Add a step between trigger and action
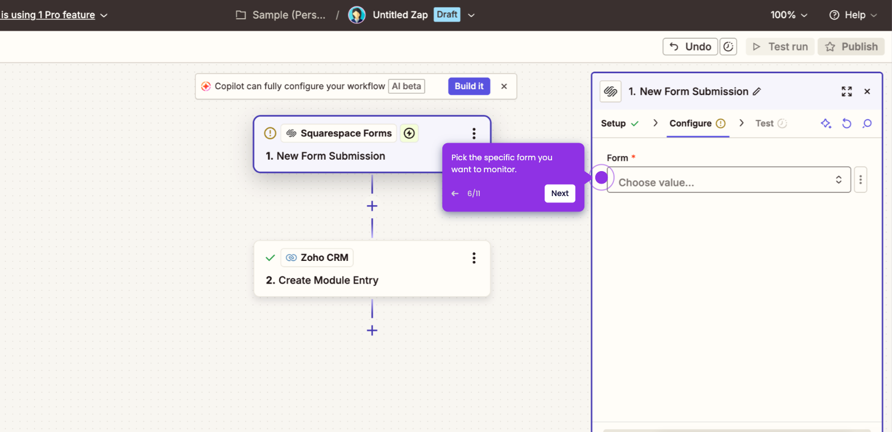Screen dimensions: 892x432 [x=372, y=206]
